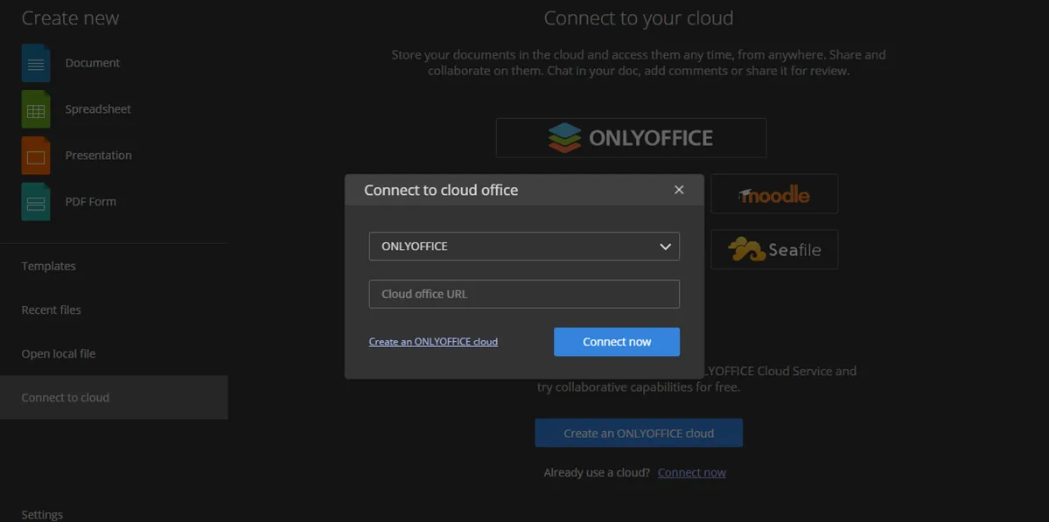Click the Seafile cloud logo icon
This screenshot has height=522, width=1049.
point(746,249)
